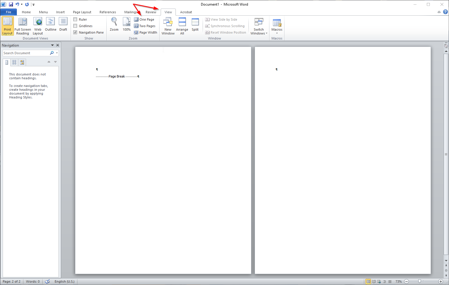Select Web Layout in status bar
The height and width of the screenshot is (285, 449).
[379, 281]
